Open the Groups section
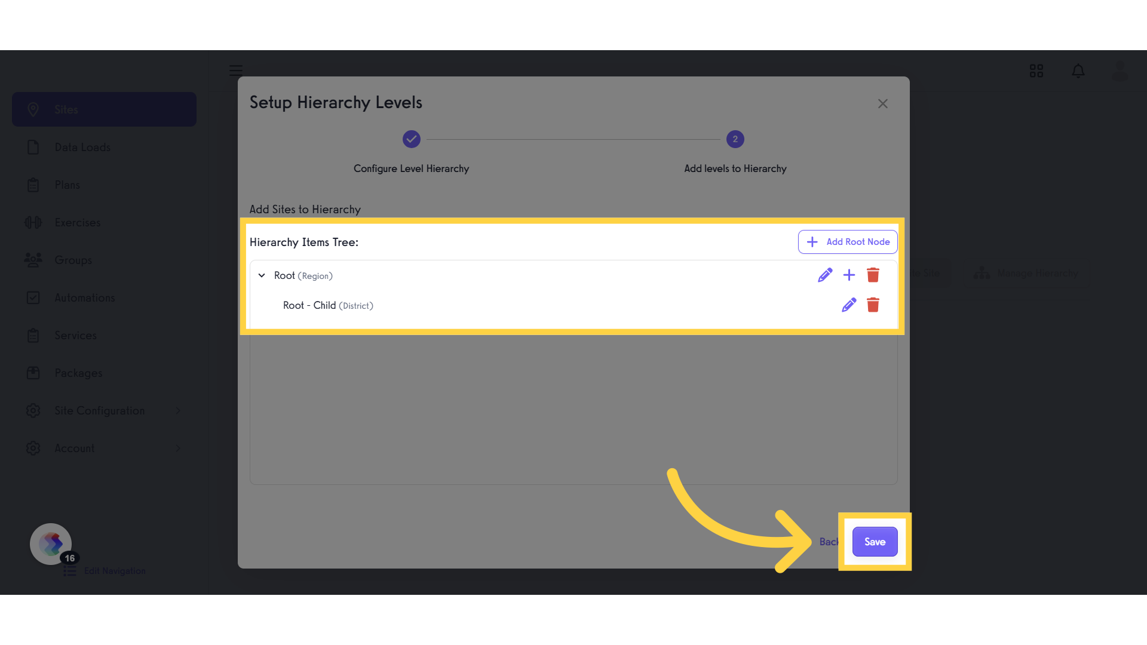 tap(73, 260)
